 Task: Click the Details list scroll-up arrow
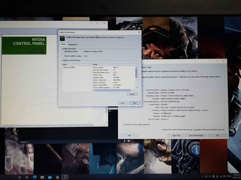tap(136, 67)
